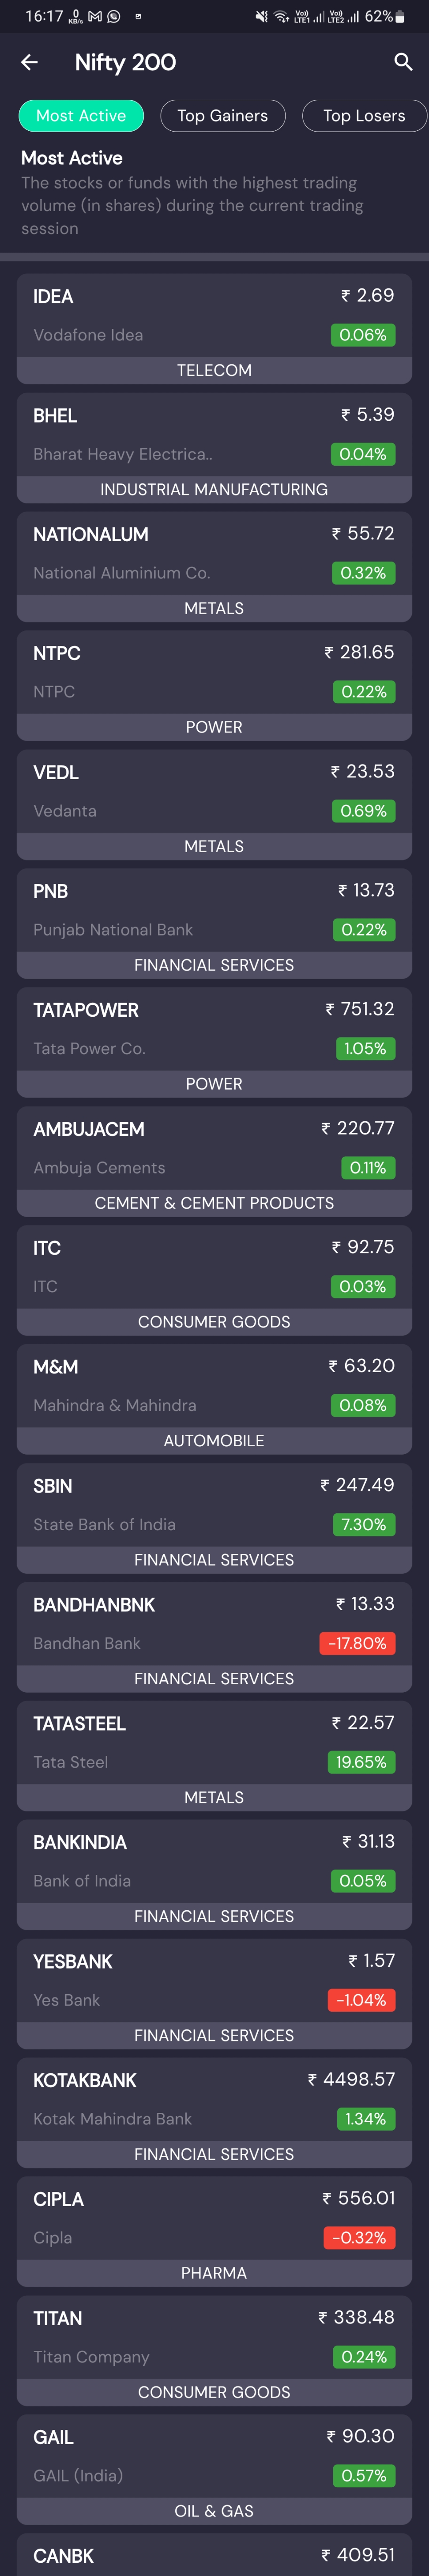This screenshot has width=429, height=2576.
Task: Select the NTPC stock entry
Action: pos(214,671)
